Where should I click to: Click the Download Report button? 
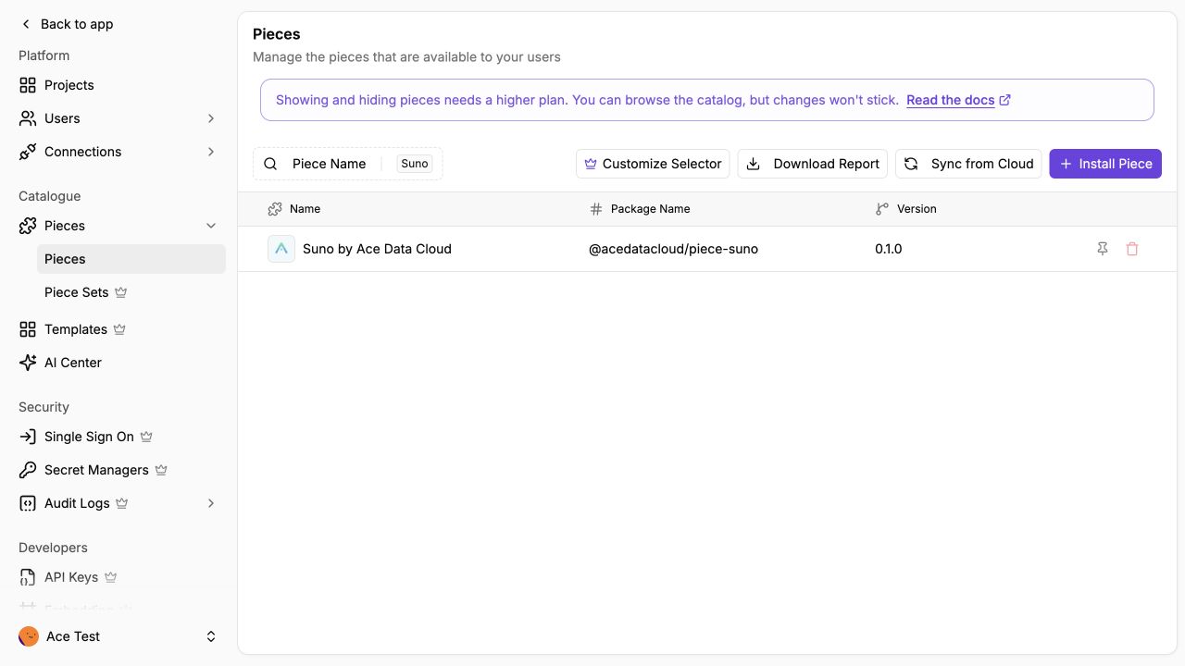(813, 164)
